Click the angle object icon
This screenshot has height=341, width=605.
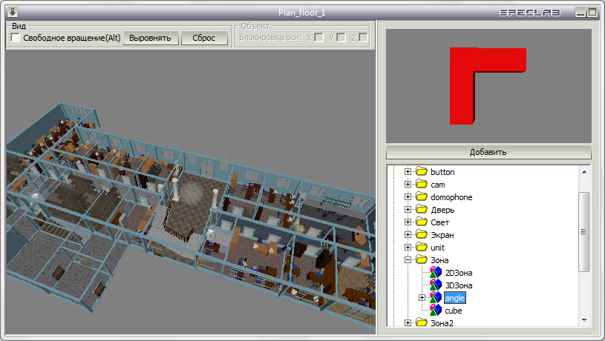[436, 298]
